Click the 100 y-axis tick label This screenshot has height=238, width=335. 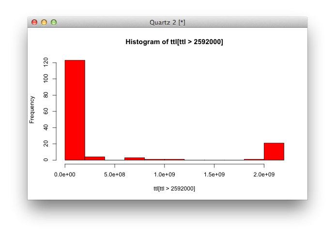(x=46, y=79)
